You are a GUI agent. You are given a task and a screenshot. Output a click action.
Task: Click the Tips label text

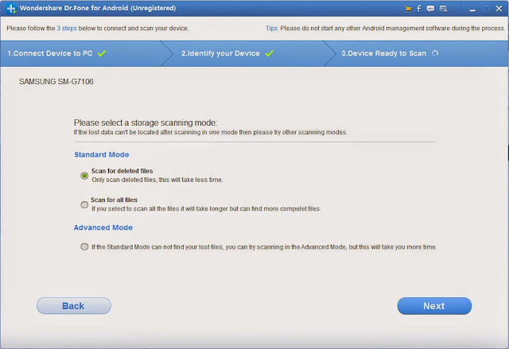(x=272, y=28)
